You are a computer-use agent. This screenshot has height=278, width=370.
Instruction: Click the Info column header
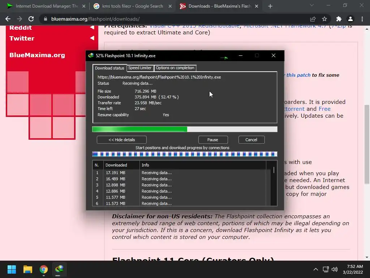pyautogui.click(x=203, y=165)
